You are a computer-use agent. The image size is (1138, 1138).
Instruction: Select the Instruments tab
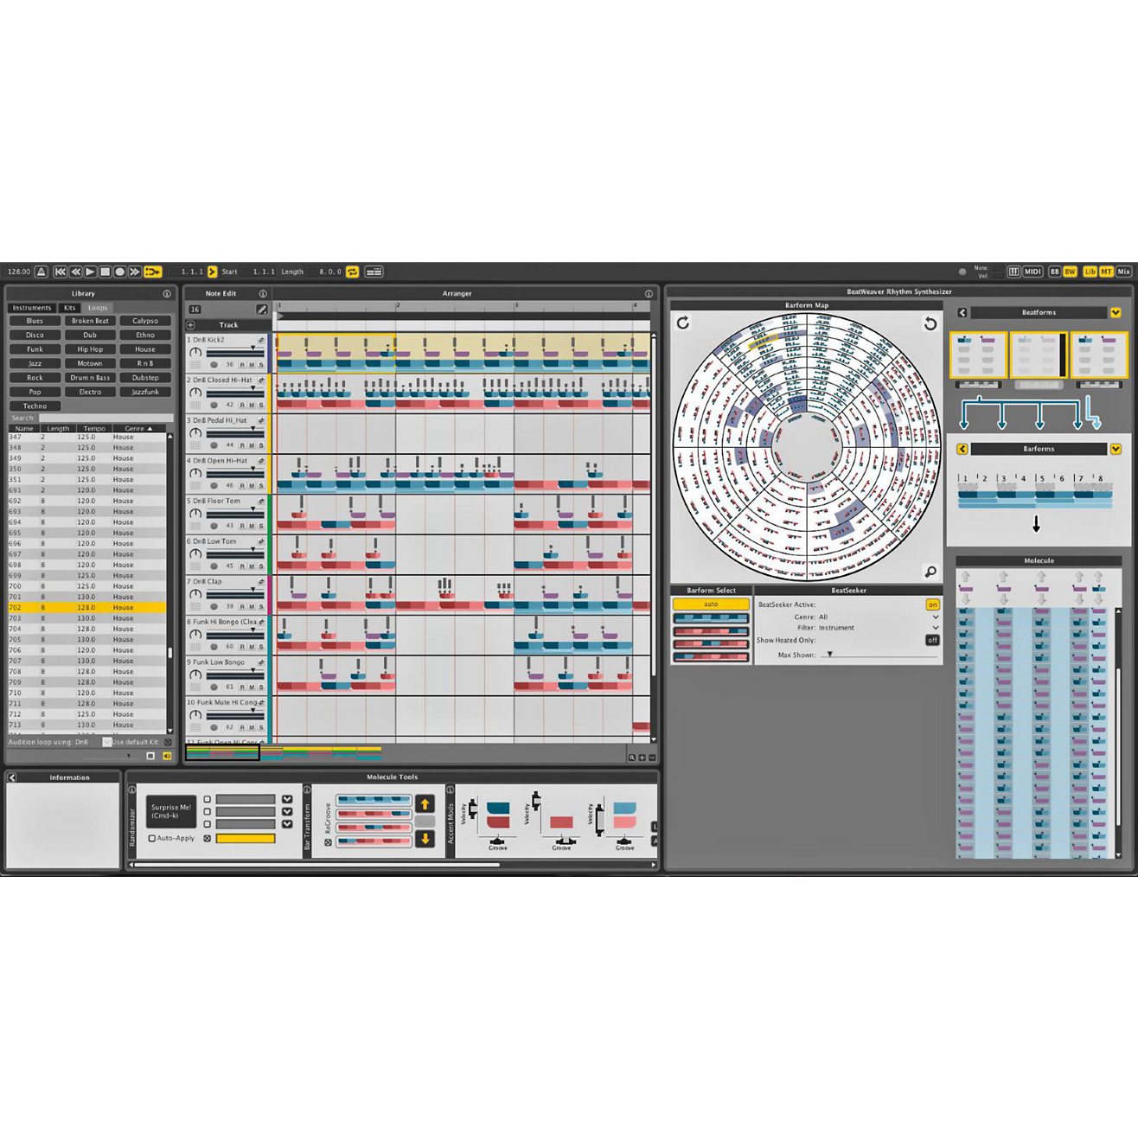coord(32,307)
